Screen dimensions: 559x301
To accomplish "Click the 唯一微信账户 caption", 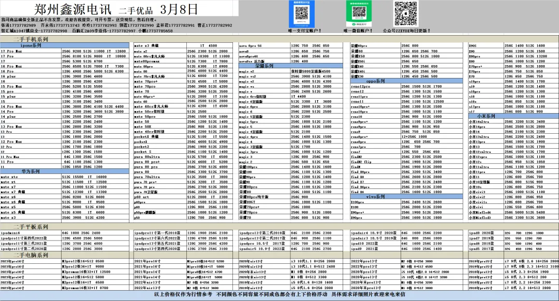I will 358,31.
